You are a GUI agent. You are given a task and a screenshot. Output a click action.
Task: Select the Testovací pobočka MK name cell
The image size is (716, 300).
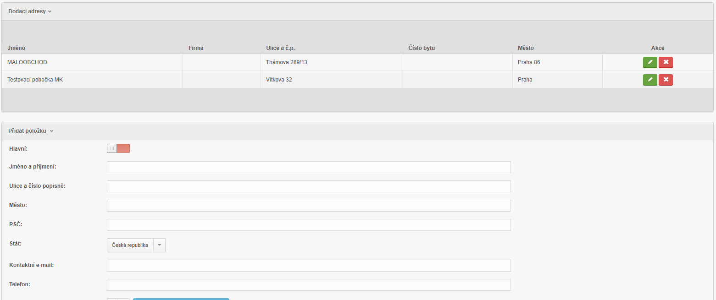(x=93, y=80)
